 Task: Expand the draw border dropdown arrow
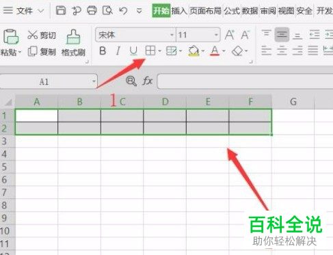coord(181,51)
